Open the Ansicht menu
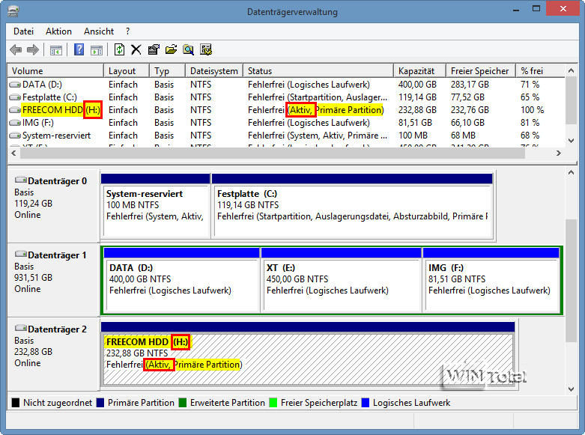 point(99,31)
